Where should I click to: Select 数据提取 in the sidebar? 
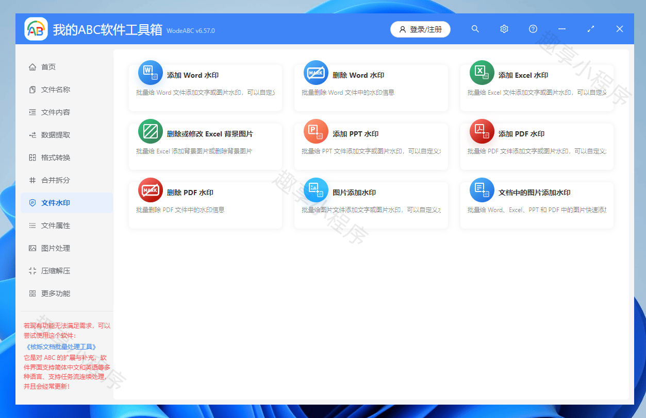point(67,135)
